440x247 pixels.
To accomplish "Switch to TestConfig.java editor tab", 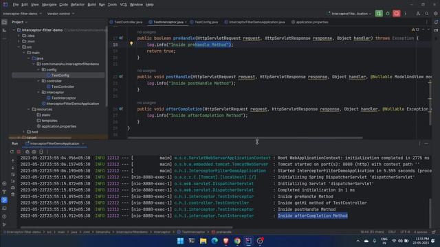I will (204, 22).
